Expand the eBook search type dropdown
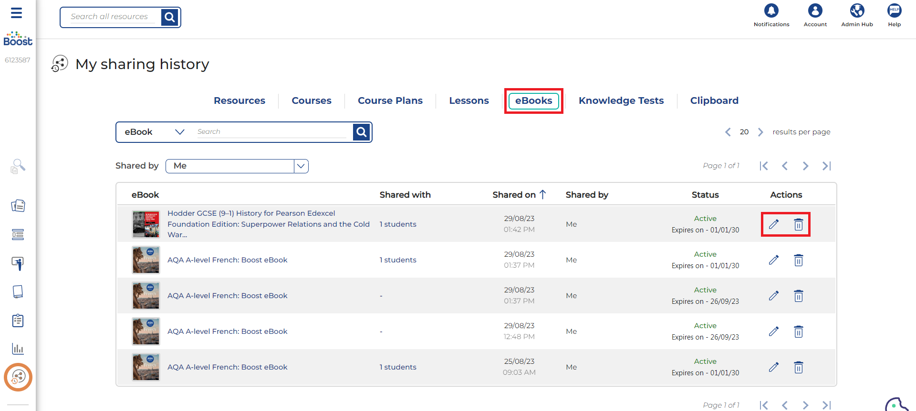Viewport: 916px width, 411px height. point(179,132)
